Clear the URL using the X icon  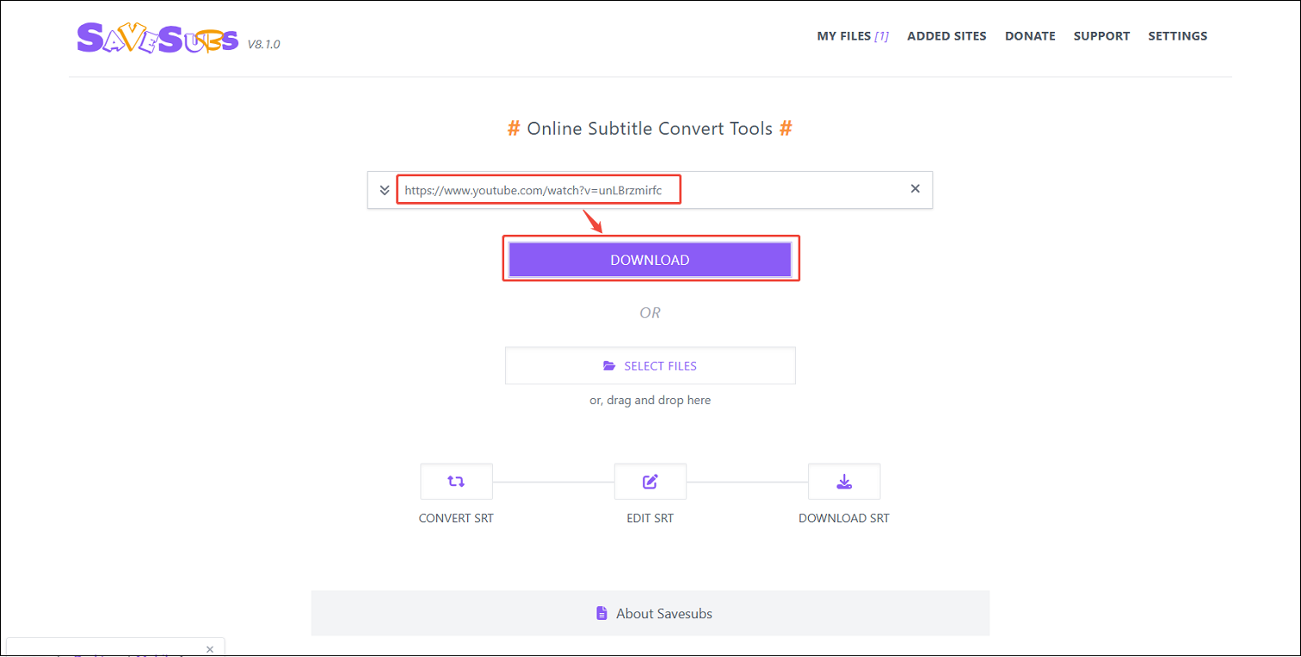[x=915, y=189]
